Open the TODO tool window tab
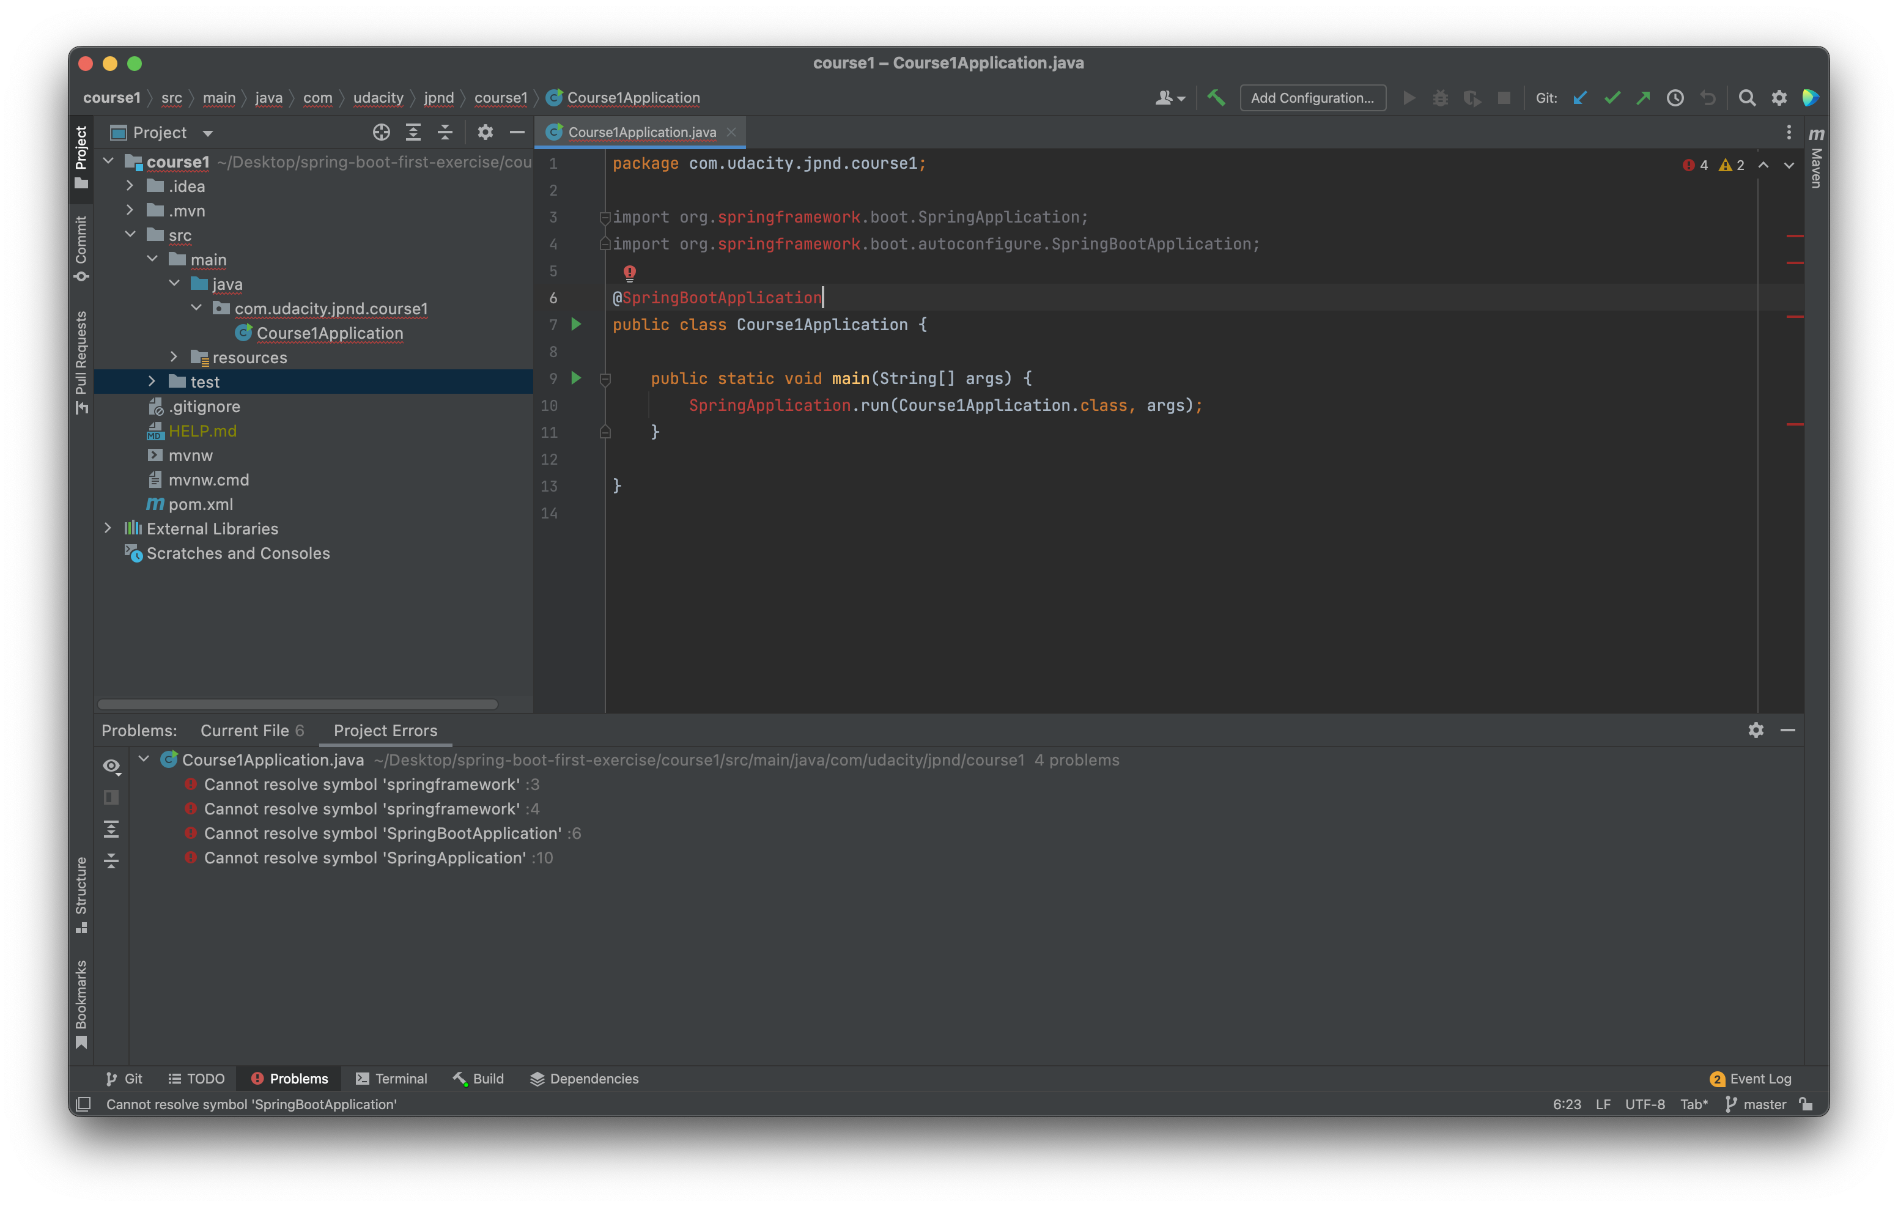The image size is (1898, 1207). pos(196,1079)
